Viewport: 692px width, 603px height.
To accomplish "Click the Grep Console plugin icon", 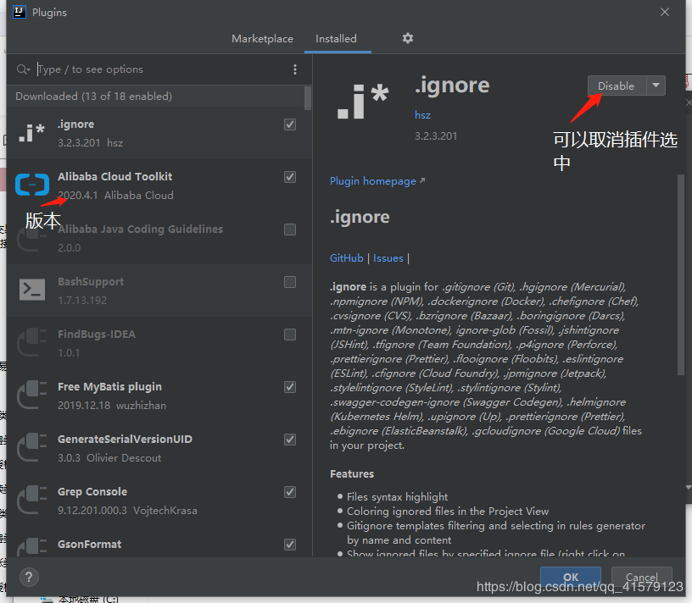I will [31, 500].
